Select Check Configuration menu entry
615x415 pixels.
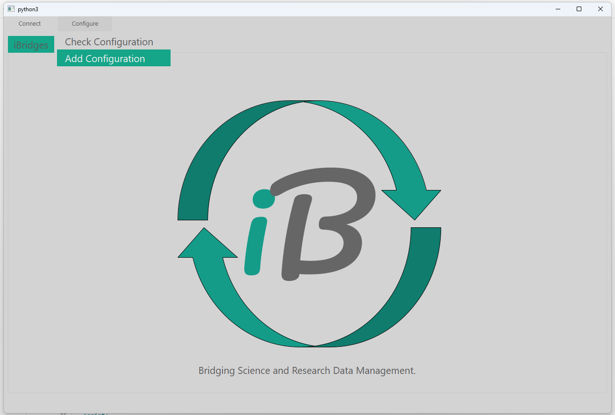pos(114,42)
